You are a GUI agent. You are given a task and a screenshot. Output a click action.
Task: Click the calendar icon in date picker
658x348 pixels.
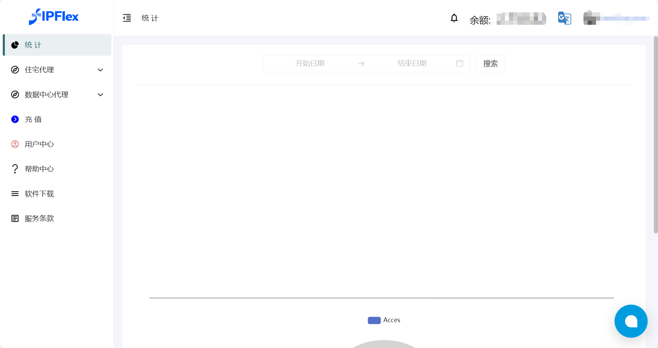(459, 63)
